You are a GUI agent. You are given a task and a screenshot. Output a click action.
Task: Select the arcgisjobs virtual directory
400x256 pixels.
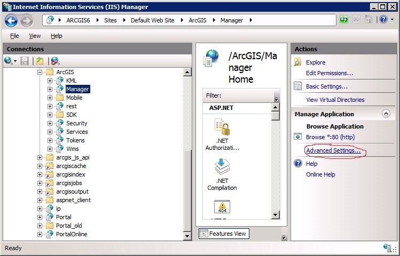pos(69,183)
